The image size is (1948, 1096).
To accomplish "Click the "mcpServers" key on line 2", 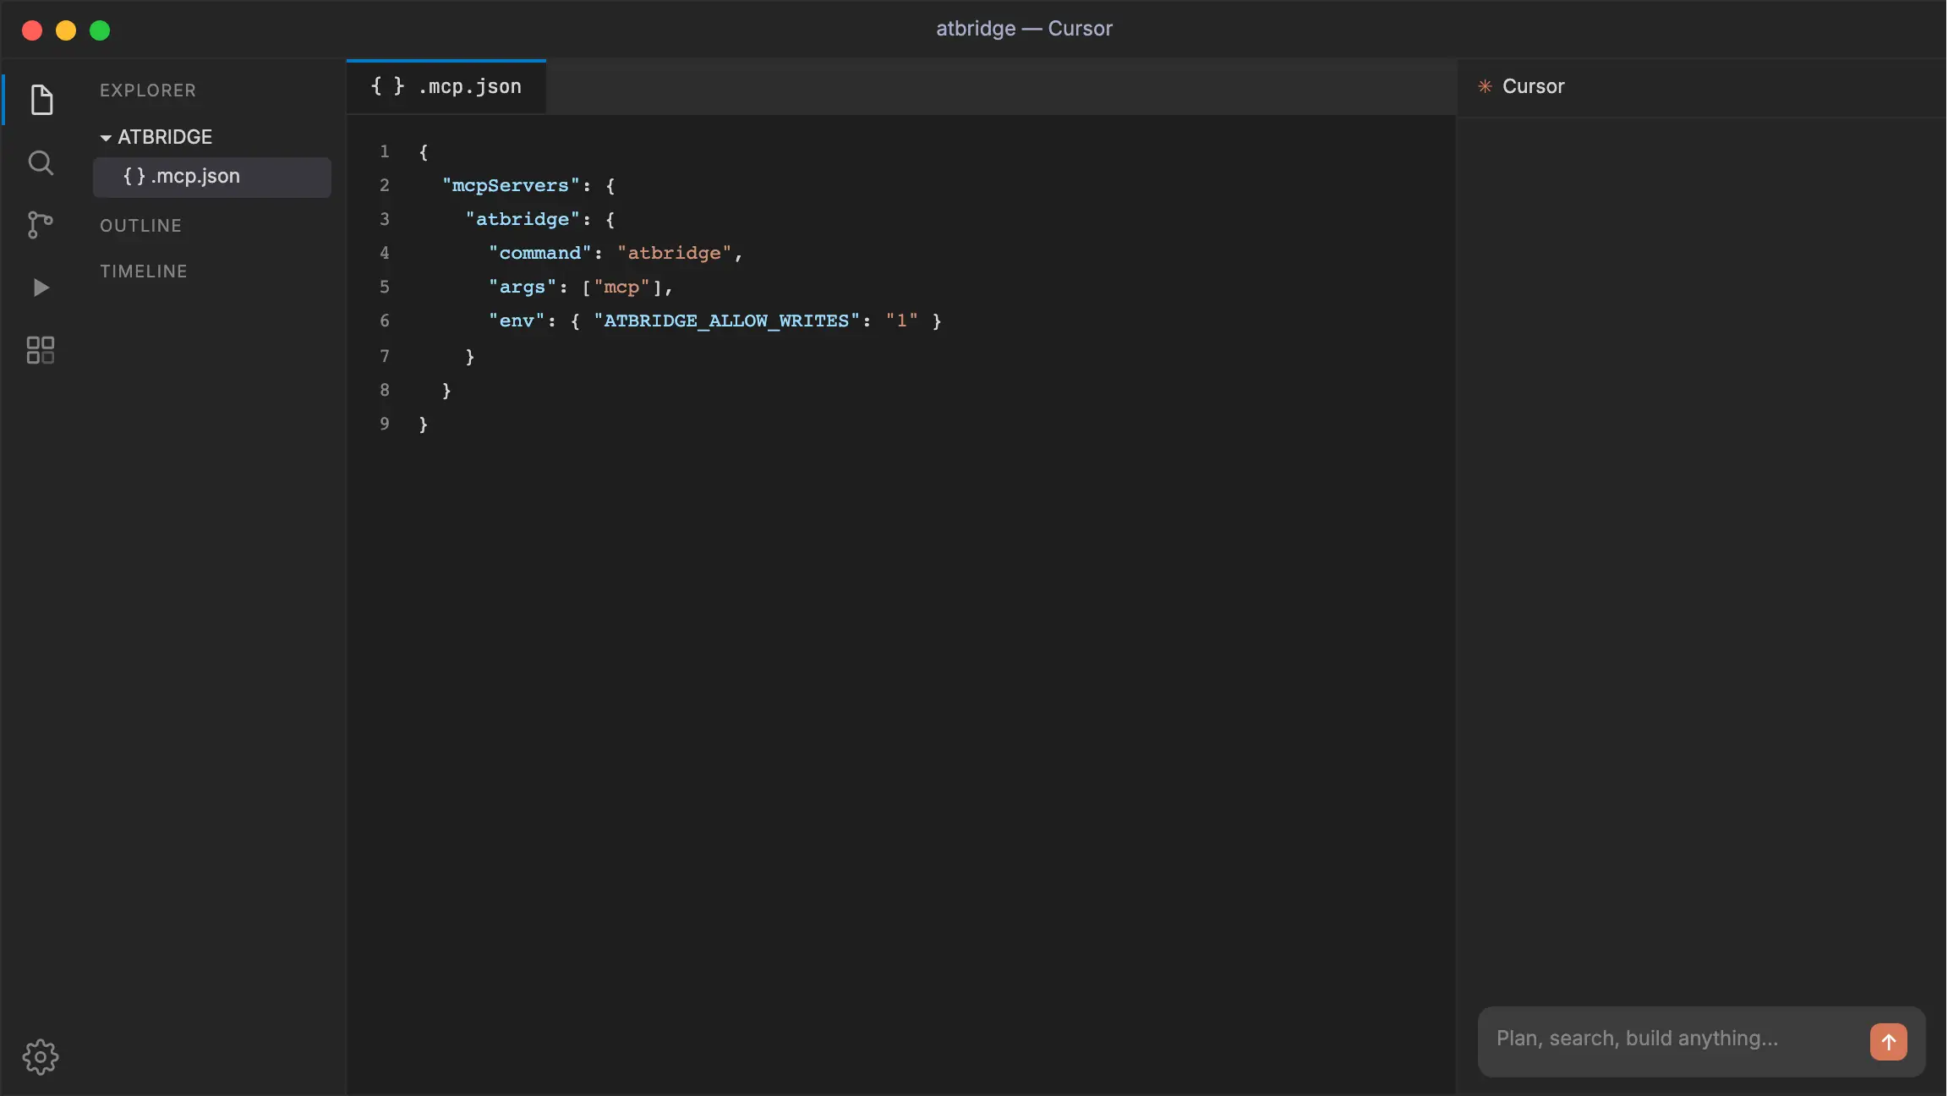I will pyautogui.click(x=511, y=186).
